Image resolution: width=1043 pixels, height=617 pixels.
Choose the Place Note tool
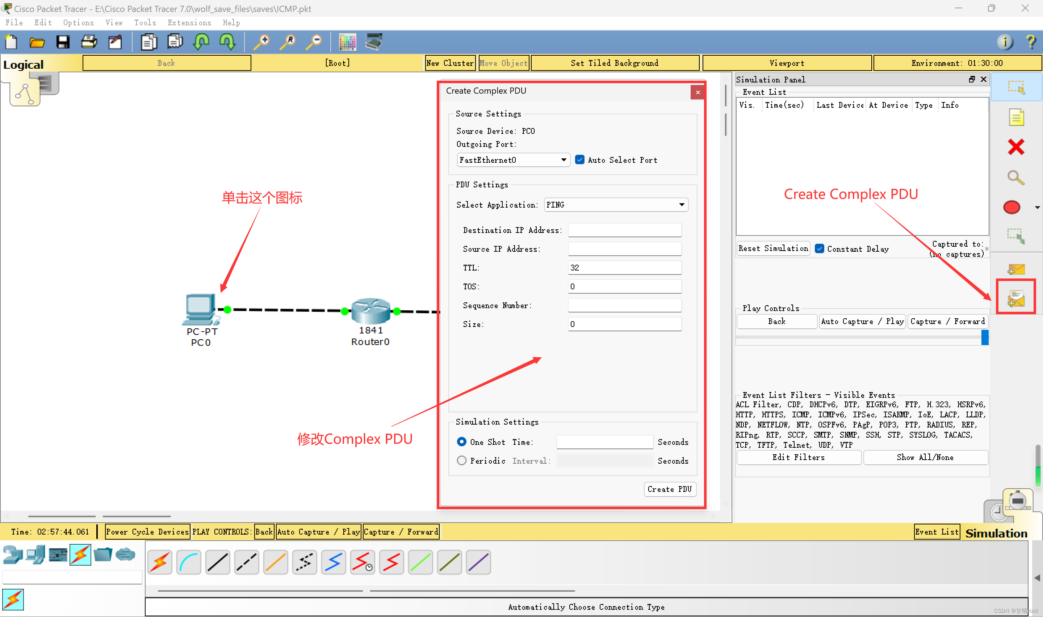click(x=1016, y=117)
